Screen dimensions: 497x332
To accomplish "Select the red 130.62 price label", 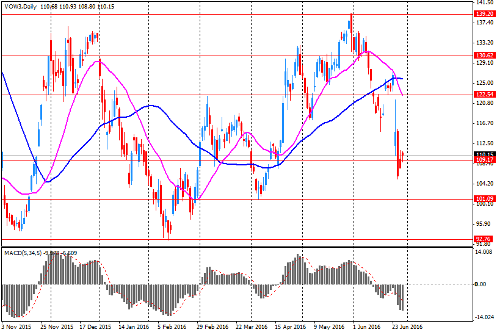I will tap(485, 56).
